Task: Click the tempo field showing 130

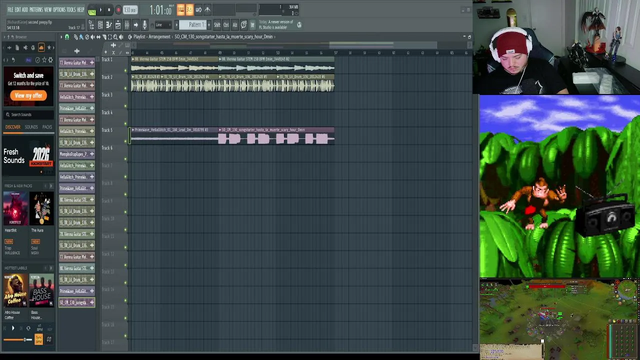Action: pos(130,10)
